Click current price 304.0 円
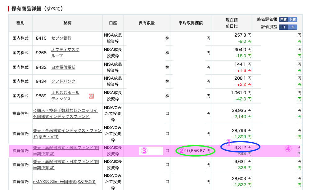The width and height of the screenshot is (311, 190). tap(243, 50)
